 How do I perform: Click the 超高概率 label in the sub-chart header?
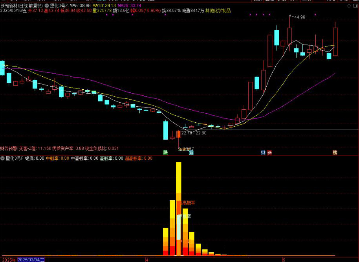coord(138,158)
